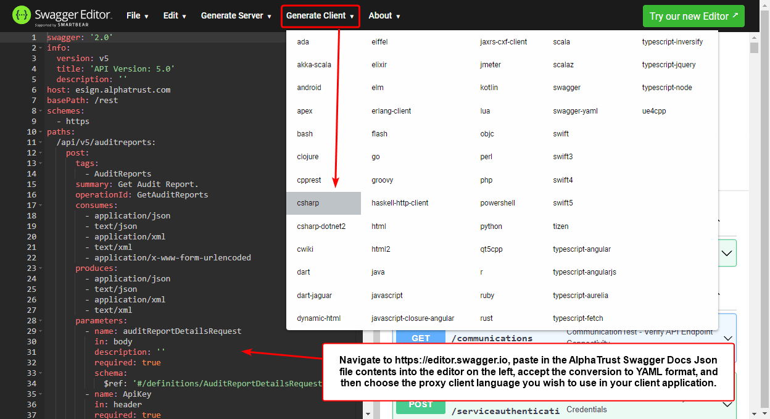The image size is (770, 419).
Task: Collapse the parameters block at line 28
Action: coord(42,321)
